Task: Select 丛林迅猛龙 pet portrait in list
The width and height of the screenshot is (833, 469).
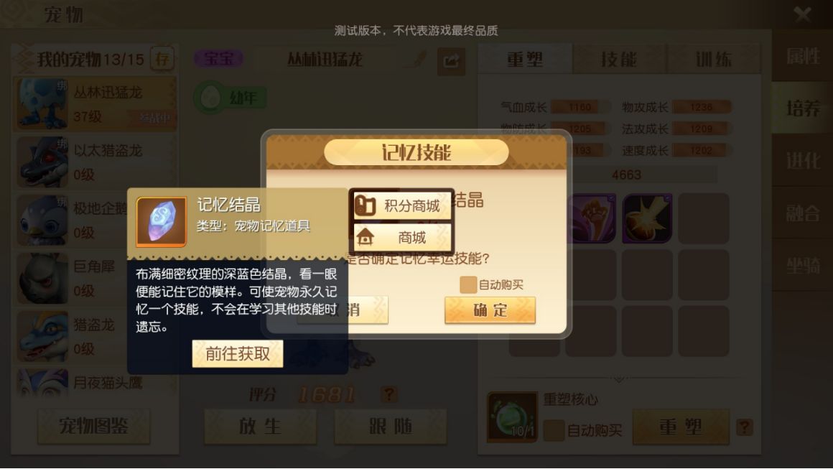Action: click(x=43, y=103)
